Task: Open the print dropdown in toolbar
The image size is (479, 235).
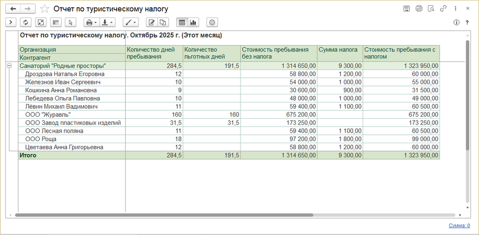Action: coord(92,22)
